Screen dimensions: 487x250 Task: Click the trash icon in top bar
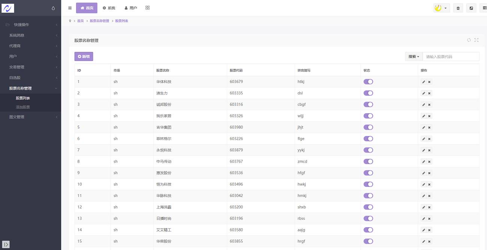(x=458, y=8)
